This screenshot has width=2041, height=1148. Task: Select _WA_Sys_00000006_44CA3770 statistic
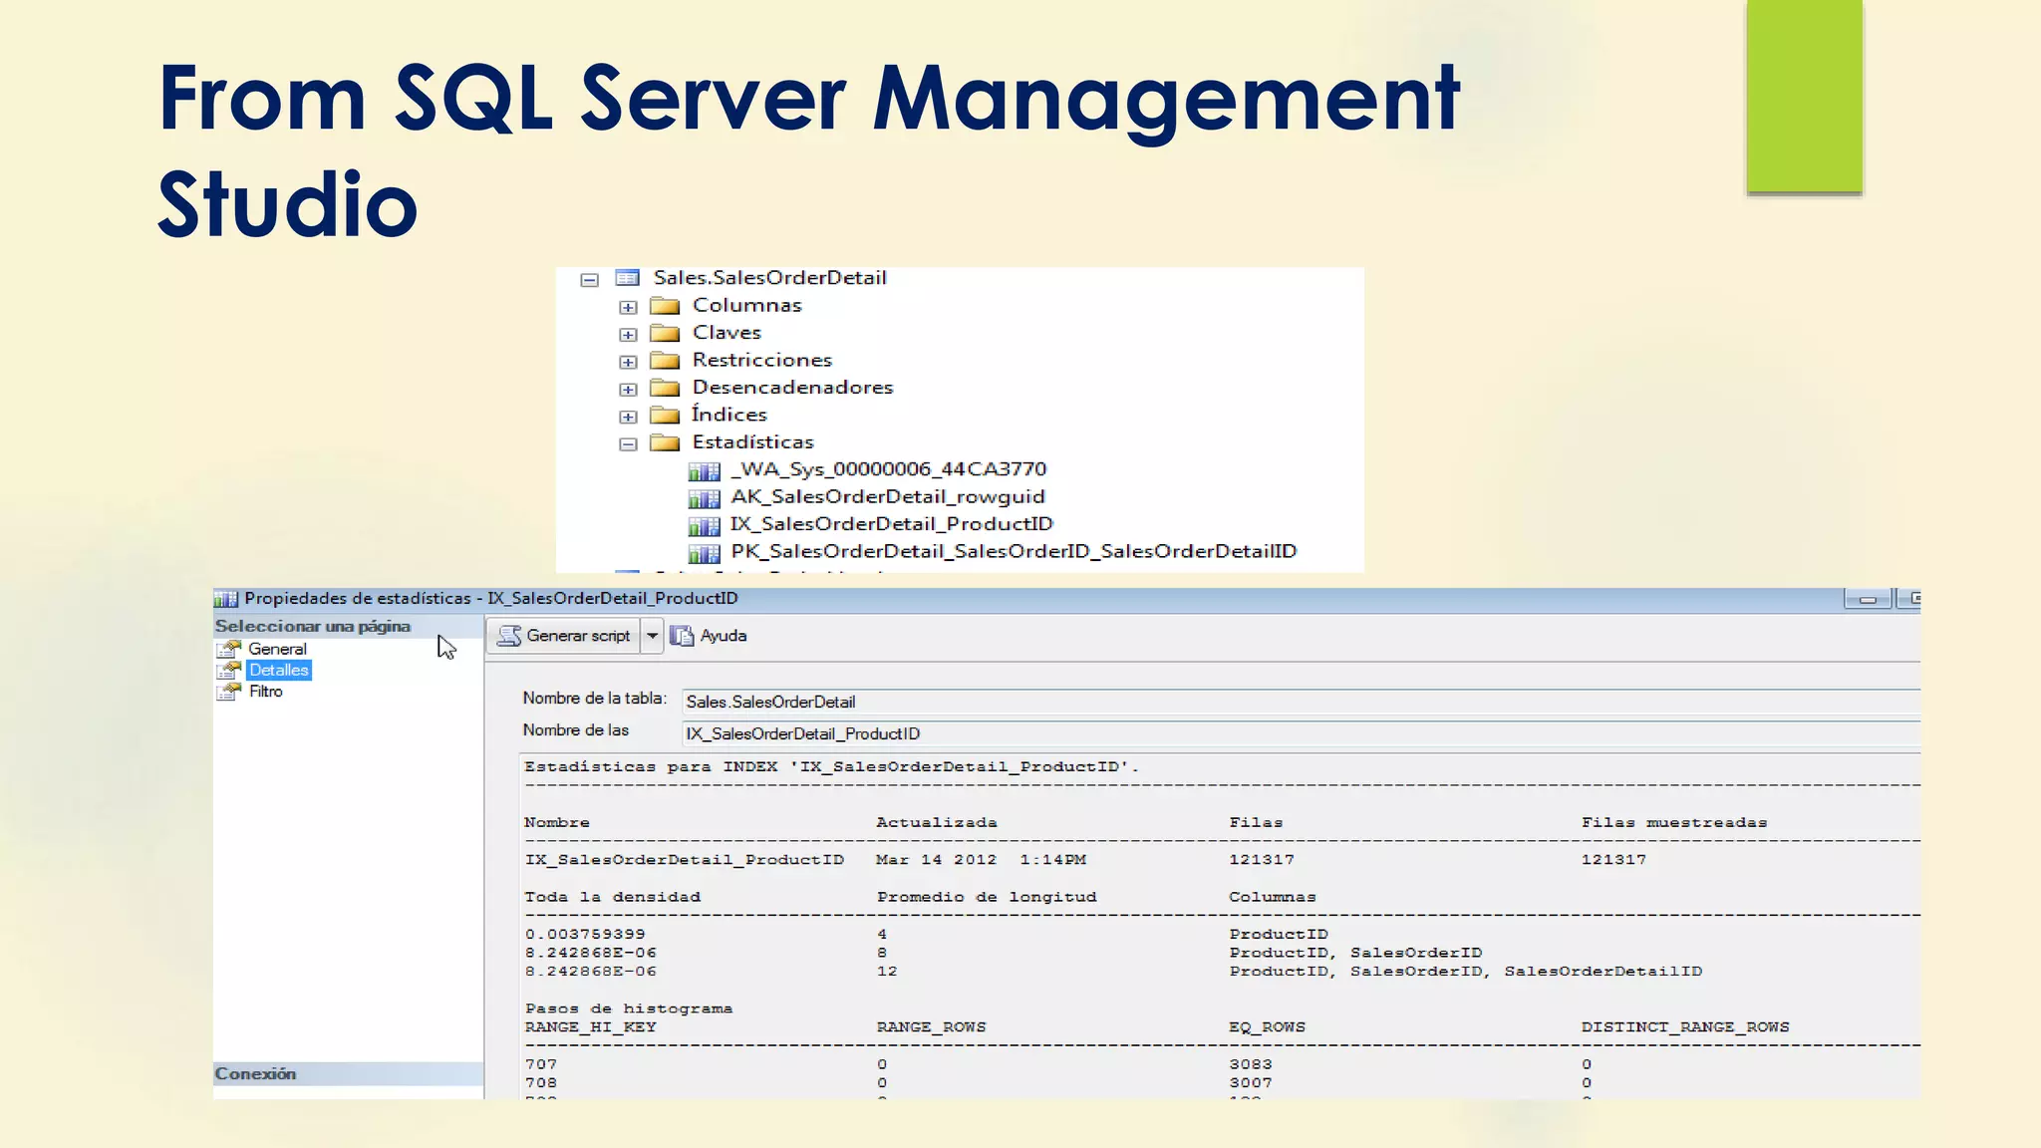(x=888, y=469)
